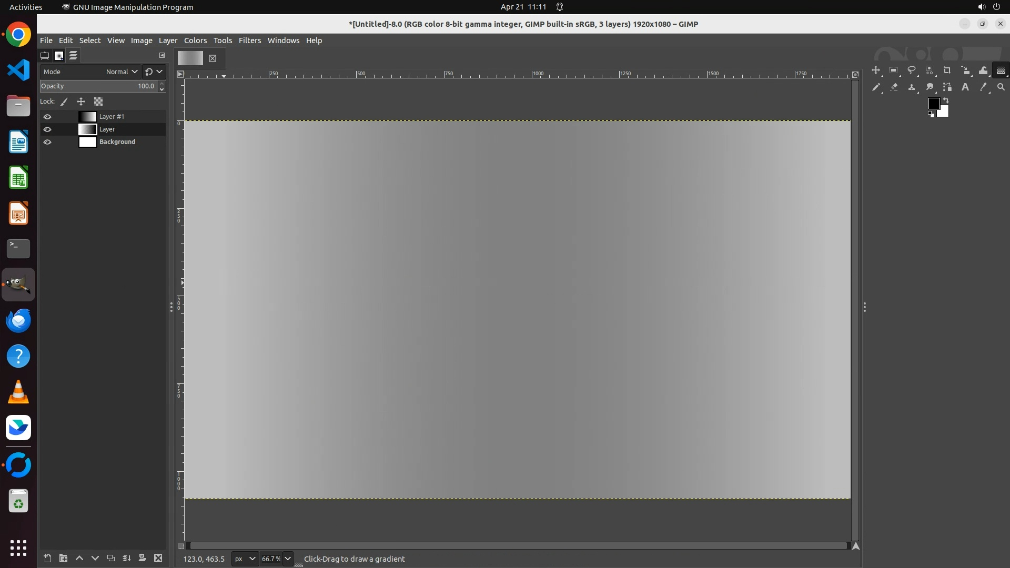The height and width of the screenshot is (568, 1010).
Task: Open the Filters menu
Action: [x=249, y=40]
